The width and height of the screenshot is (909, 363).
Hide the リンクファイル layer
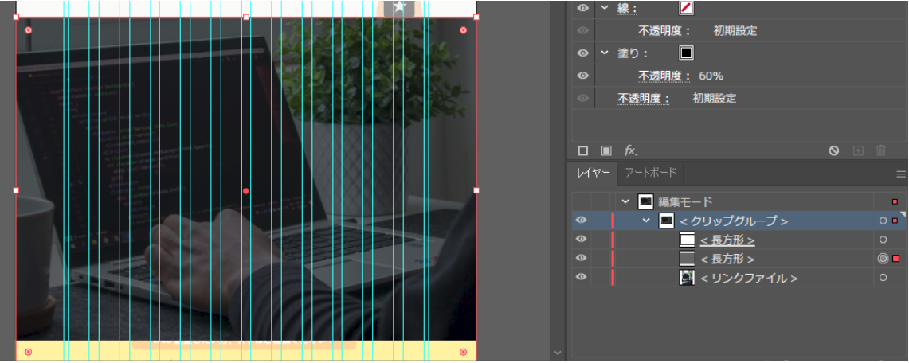click(581, 278)
